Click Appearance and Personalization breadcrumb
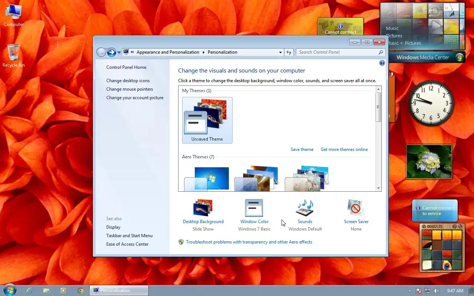 168,52
